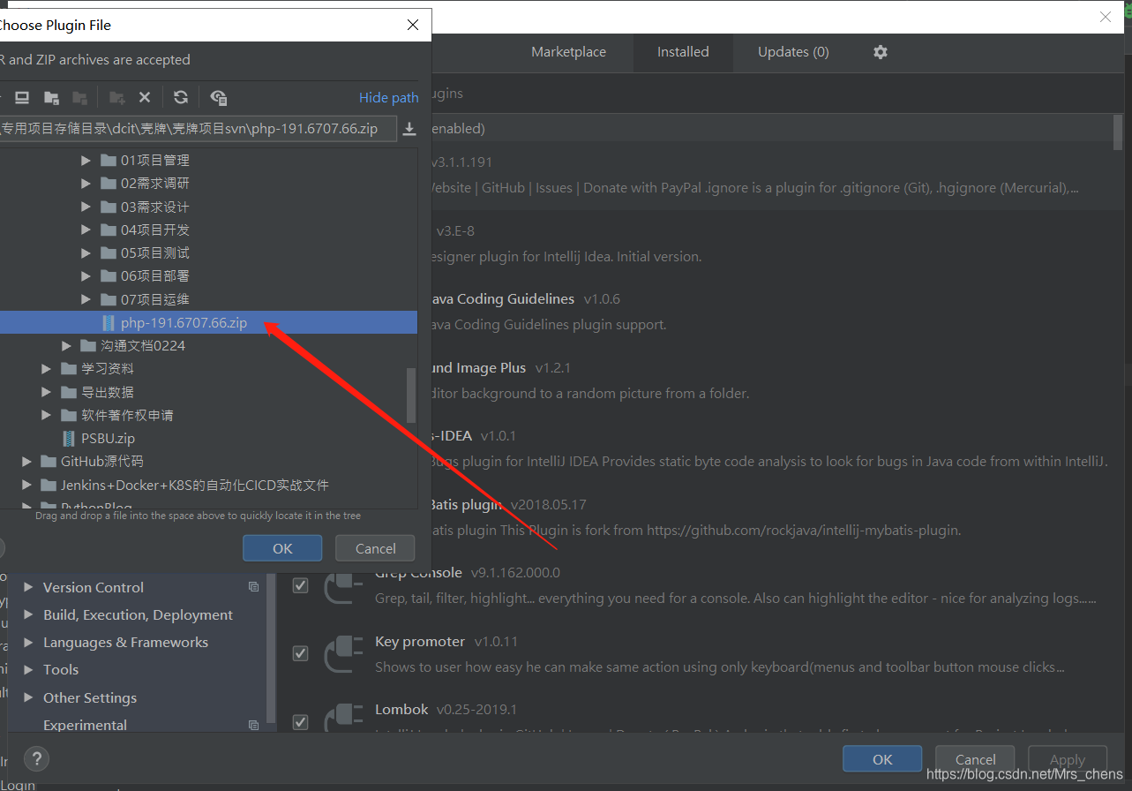Switch to Installed tab
The height and width of the screenshot is (791, 1132).
click(683, 52)
